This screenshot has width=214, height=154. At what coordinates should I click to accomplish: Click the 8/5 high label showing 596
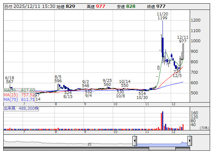click(x=58, y=79)
